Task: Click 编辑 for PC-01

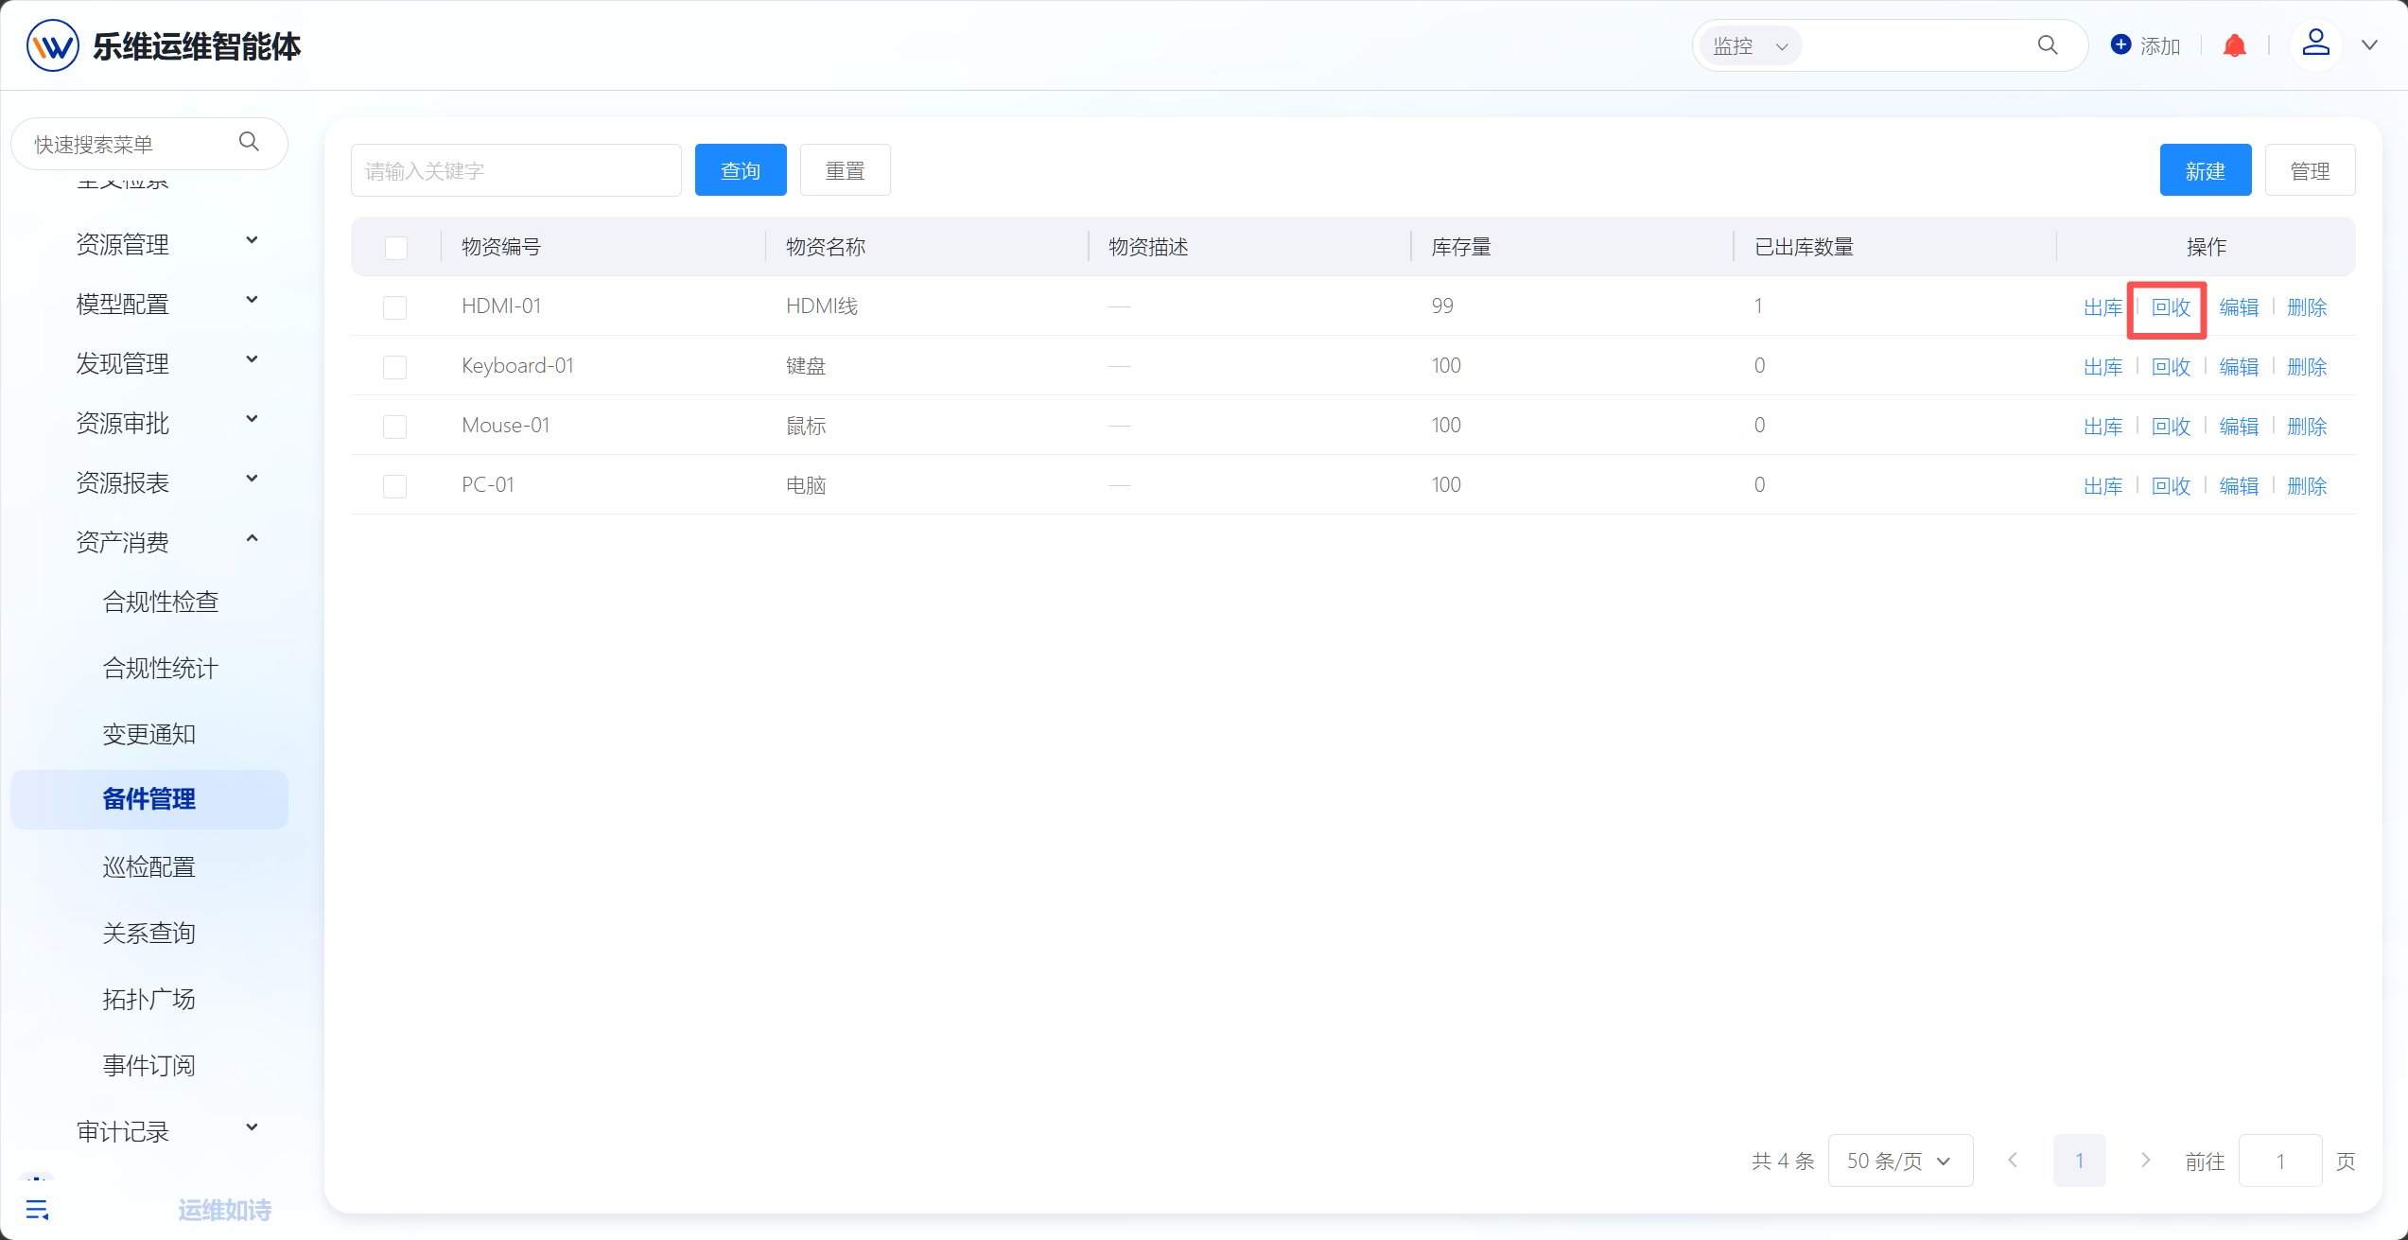Action: [x=2239, y=486]
